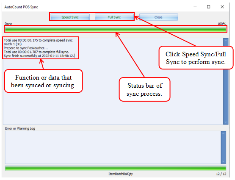Click the 'Sync finish successfully' log line
Screen dimensions: 235x180
click(39, 56)
